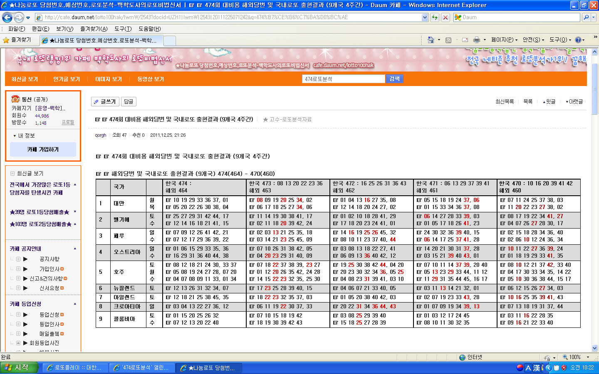
Task: Open the 도구(T) menu in menu bar
Action: (123, 29)
